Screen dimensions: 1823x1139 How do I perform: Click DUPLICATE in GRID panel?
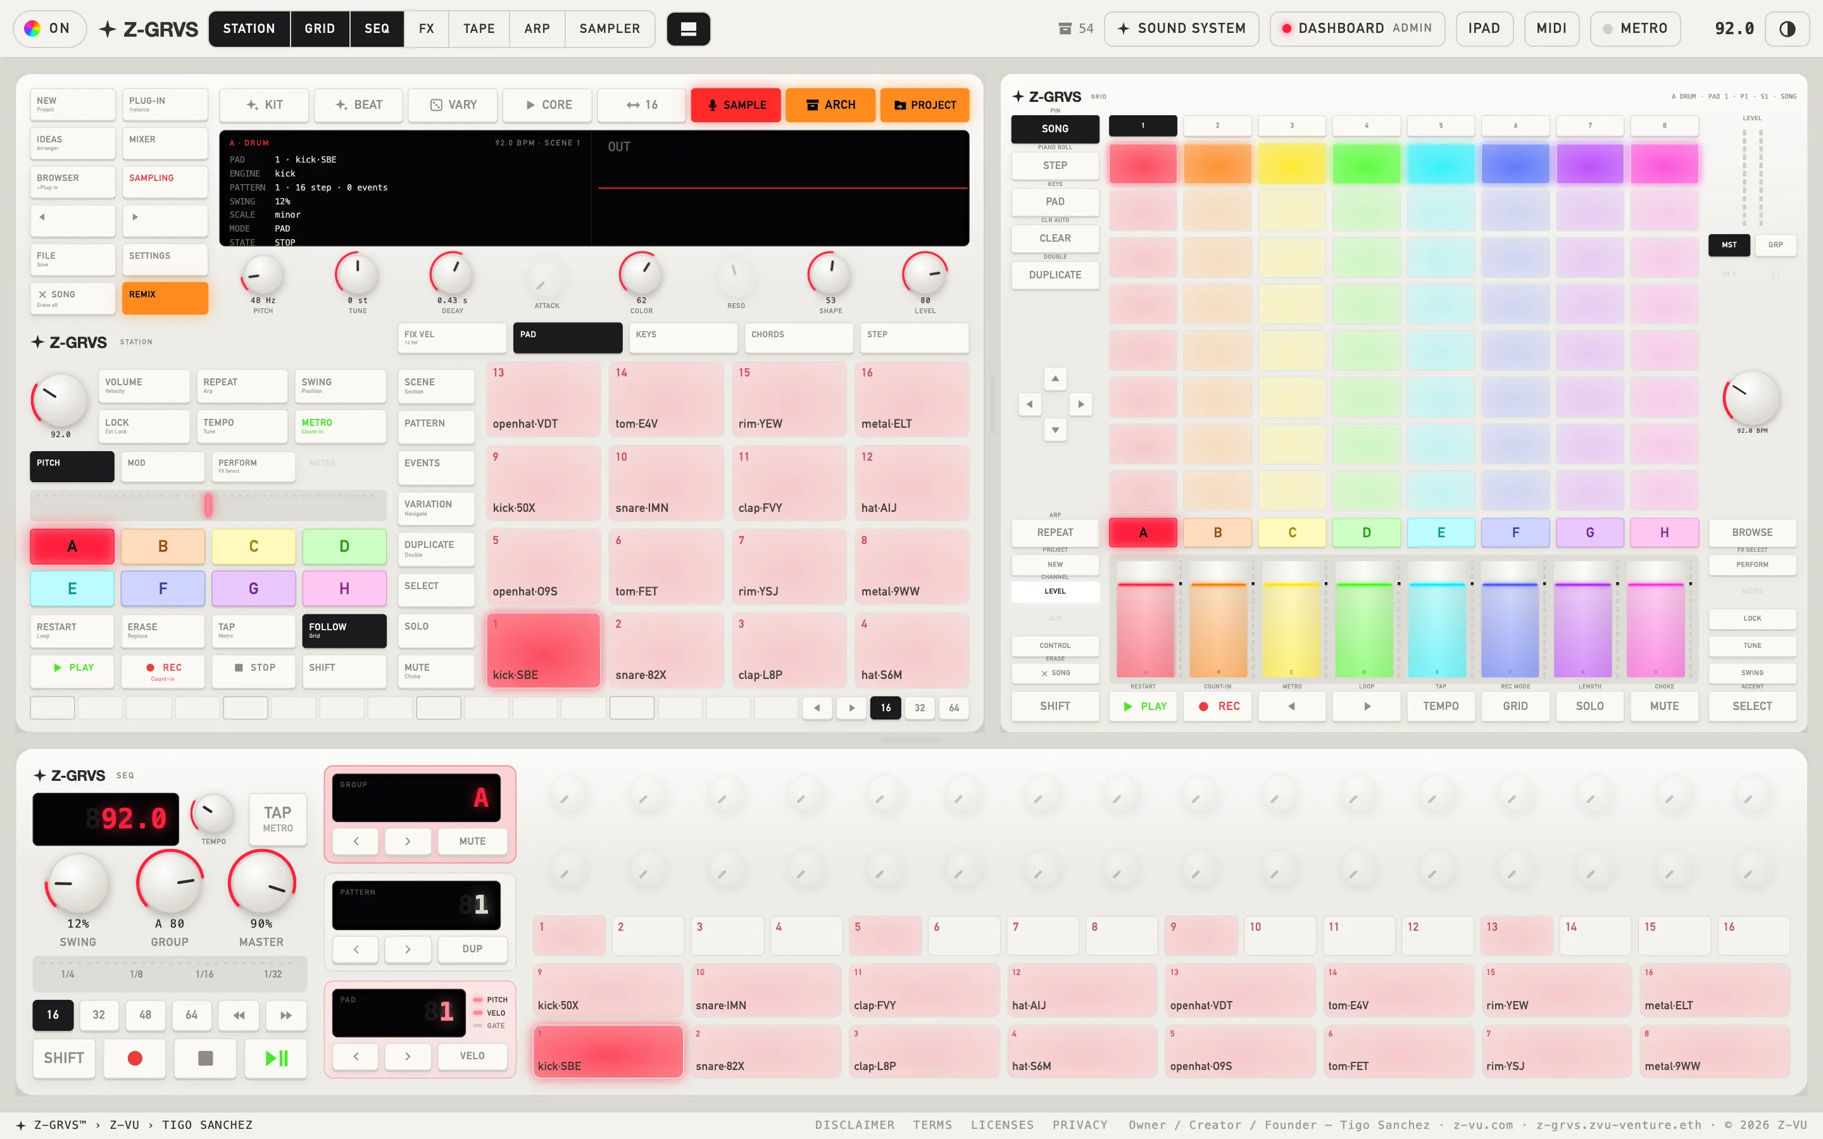tap(1055, 275)
